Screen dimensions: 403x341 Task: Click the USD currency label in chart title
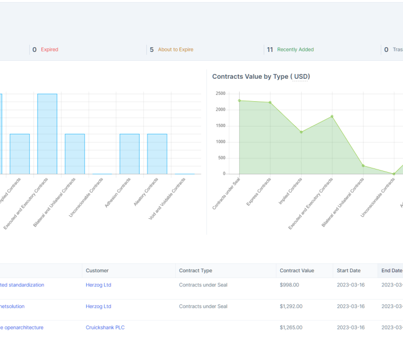pos(301,77)
